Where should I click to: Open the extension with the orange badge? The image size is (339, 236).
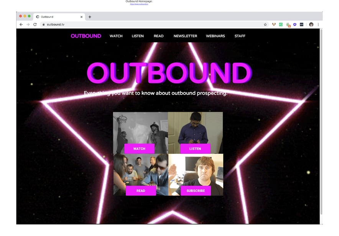tap(288, 25)
